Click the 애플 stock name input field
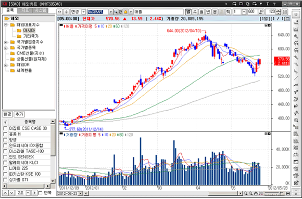The width and height of the screenshot is (302, 199). 158,12
